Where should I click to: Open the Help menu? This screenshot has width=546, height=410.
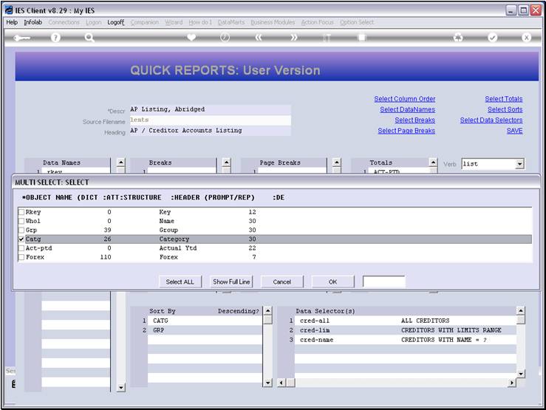(12, 22)
